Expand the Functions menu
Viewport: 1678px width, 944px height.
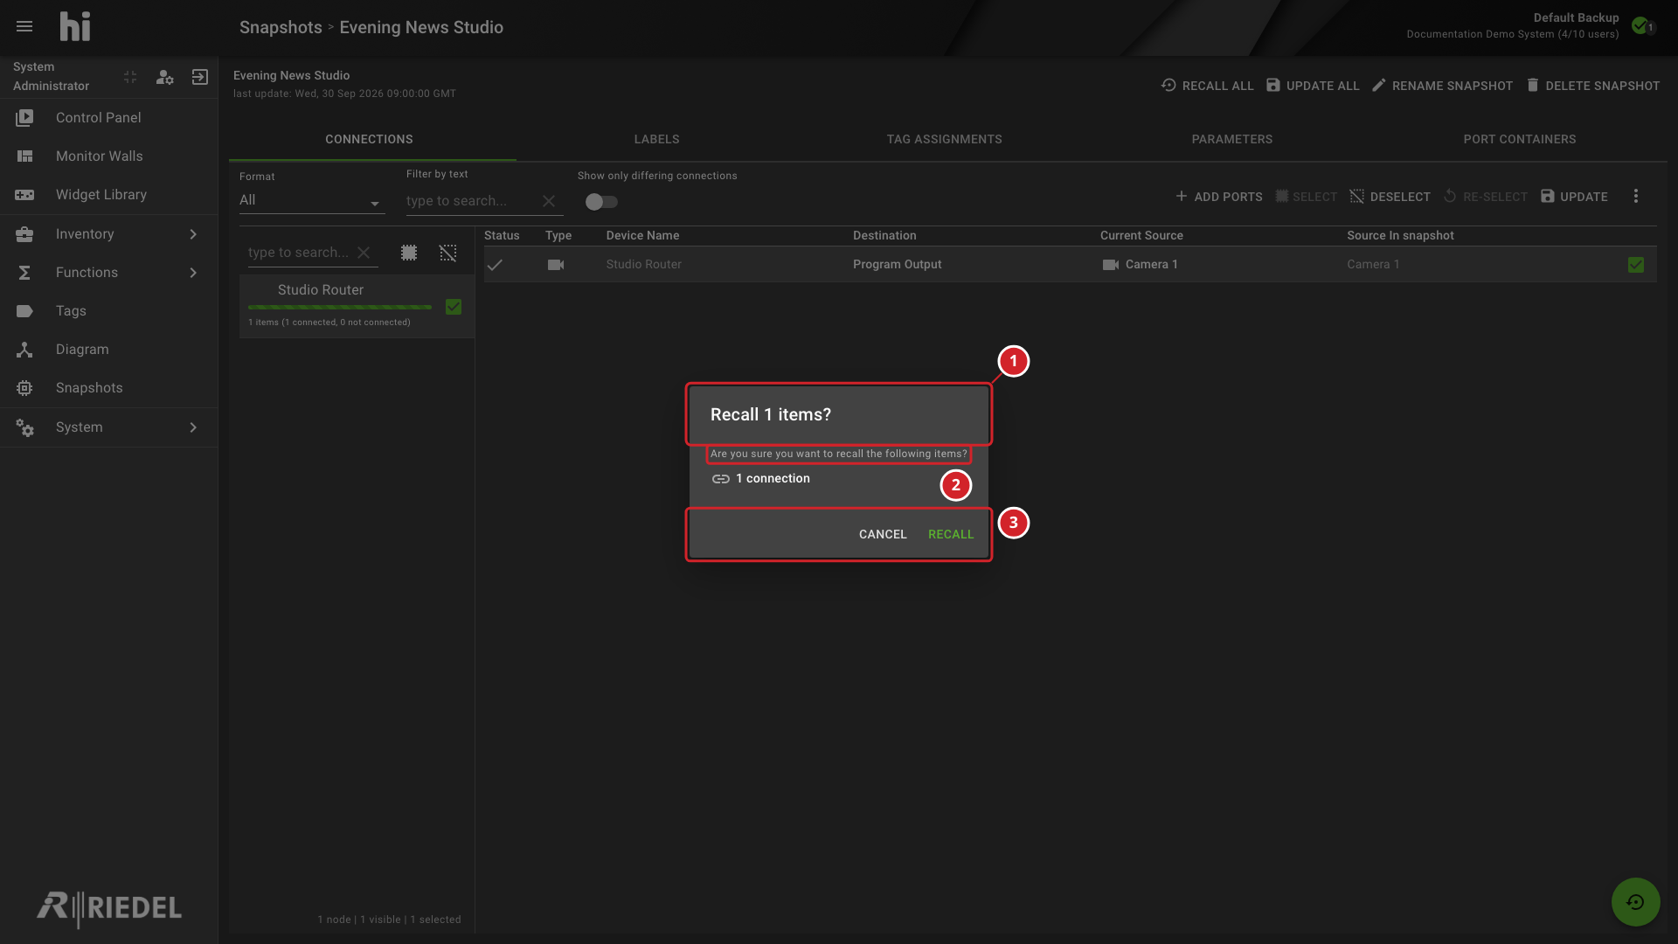pos(109,272)
